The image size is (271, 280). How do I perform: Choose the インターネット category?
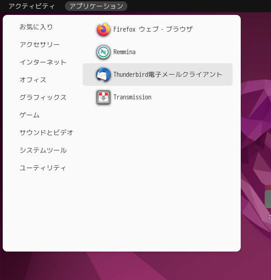[x=43, y=62]
